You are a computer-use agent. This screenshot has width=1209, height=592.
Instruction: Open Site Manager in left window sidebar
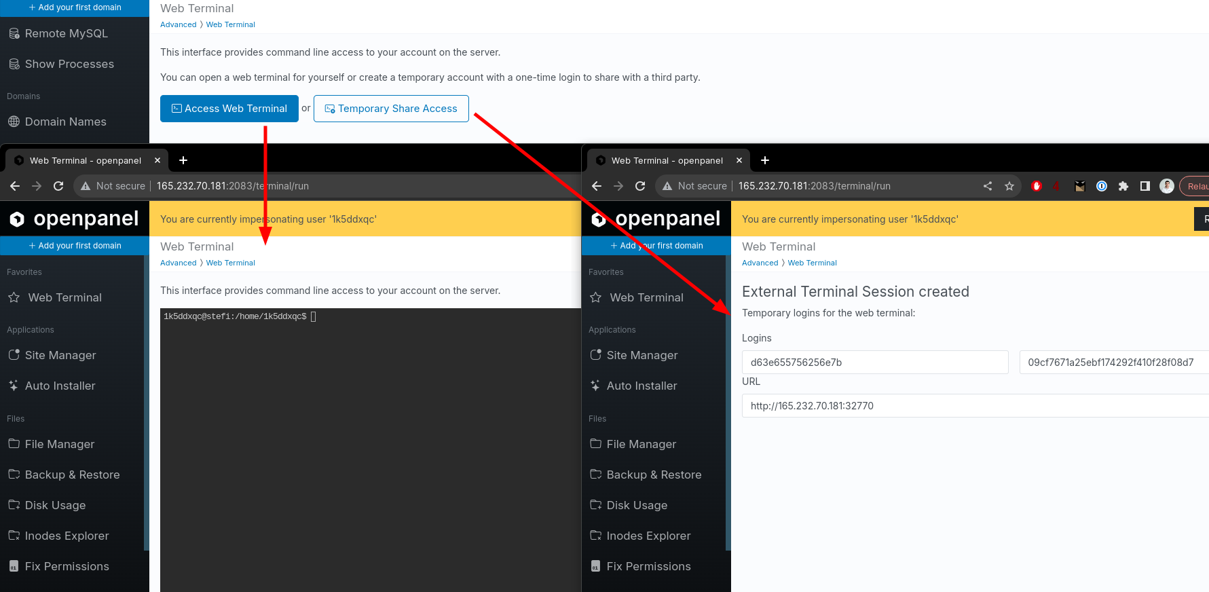tap(52, 355)
